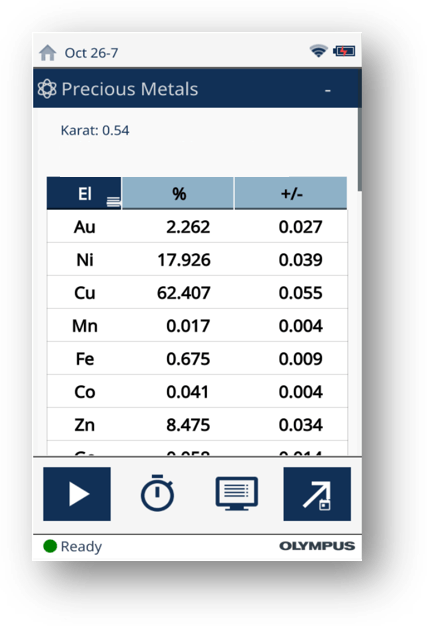Viewport: 427px width, 626px height.
Task: Select the +/- column header
Action: tap(291, 193)
